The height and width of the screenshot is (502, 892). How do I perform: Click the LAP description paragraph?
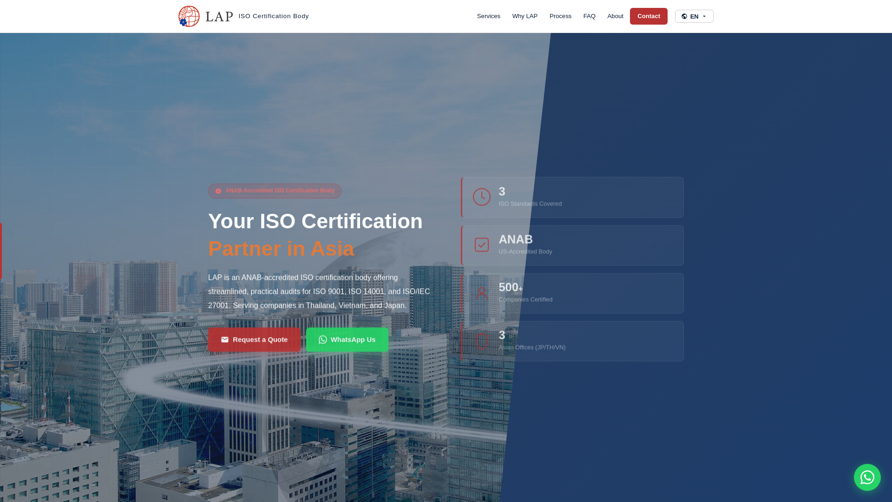point(319,291)
